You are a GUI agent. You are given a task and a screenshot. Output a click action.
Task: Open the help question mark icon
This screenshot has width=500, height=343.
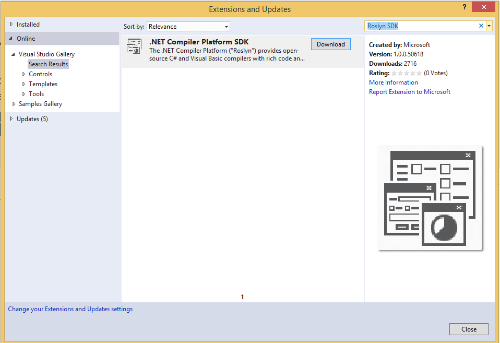465,7
